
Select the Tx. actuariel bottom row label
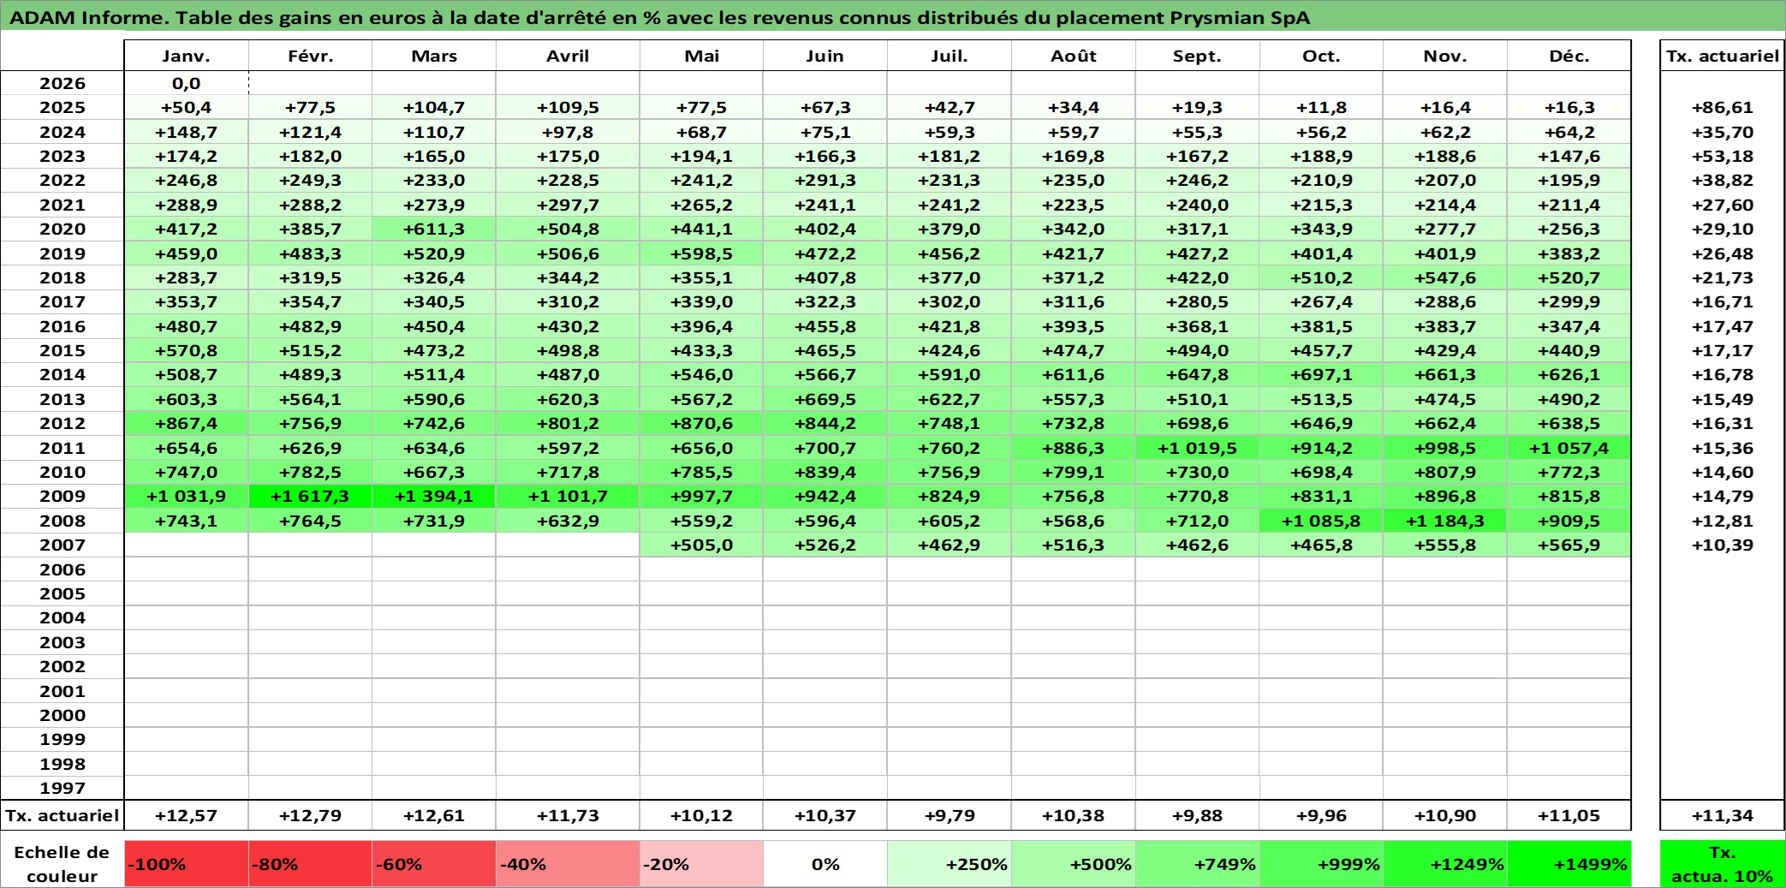(x=63, y=815)
